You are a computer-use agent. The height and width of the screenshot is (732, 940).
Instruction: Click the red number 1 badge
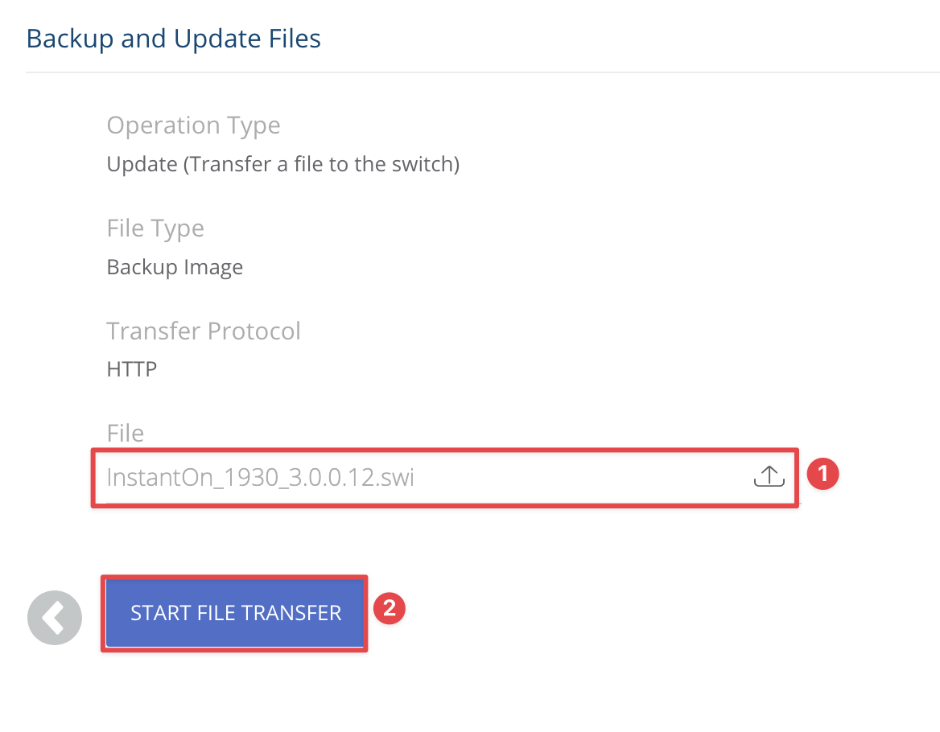click(822, 474)
